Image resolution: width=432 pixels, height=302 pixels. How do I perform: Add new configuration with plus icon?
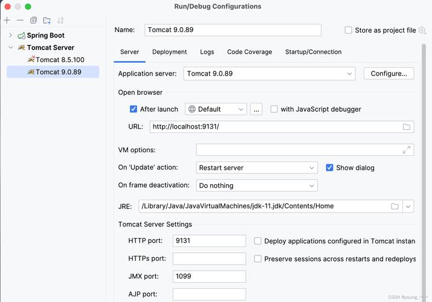point(7,20)
